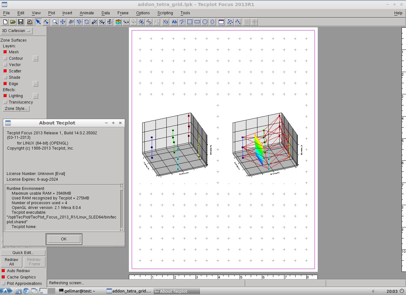Viewport: 406px width, 295px height.
Task: Click the About dialog runtime info scrollbar
Action: pos(122,207)
